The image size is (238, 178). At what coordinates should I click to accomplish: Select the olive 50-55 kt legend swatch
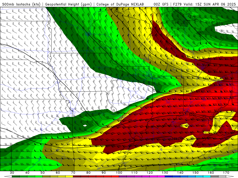pos(46,177)
